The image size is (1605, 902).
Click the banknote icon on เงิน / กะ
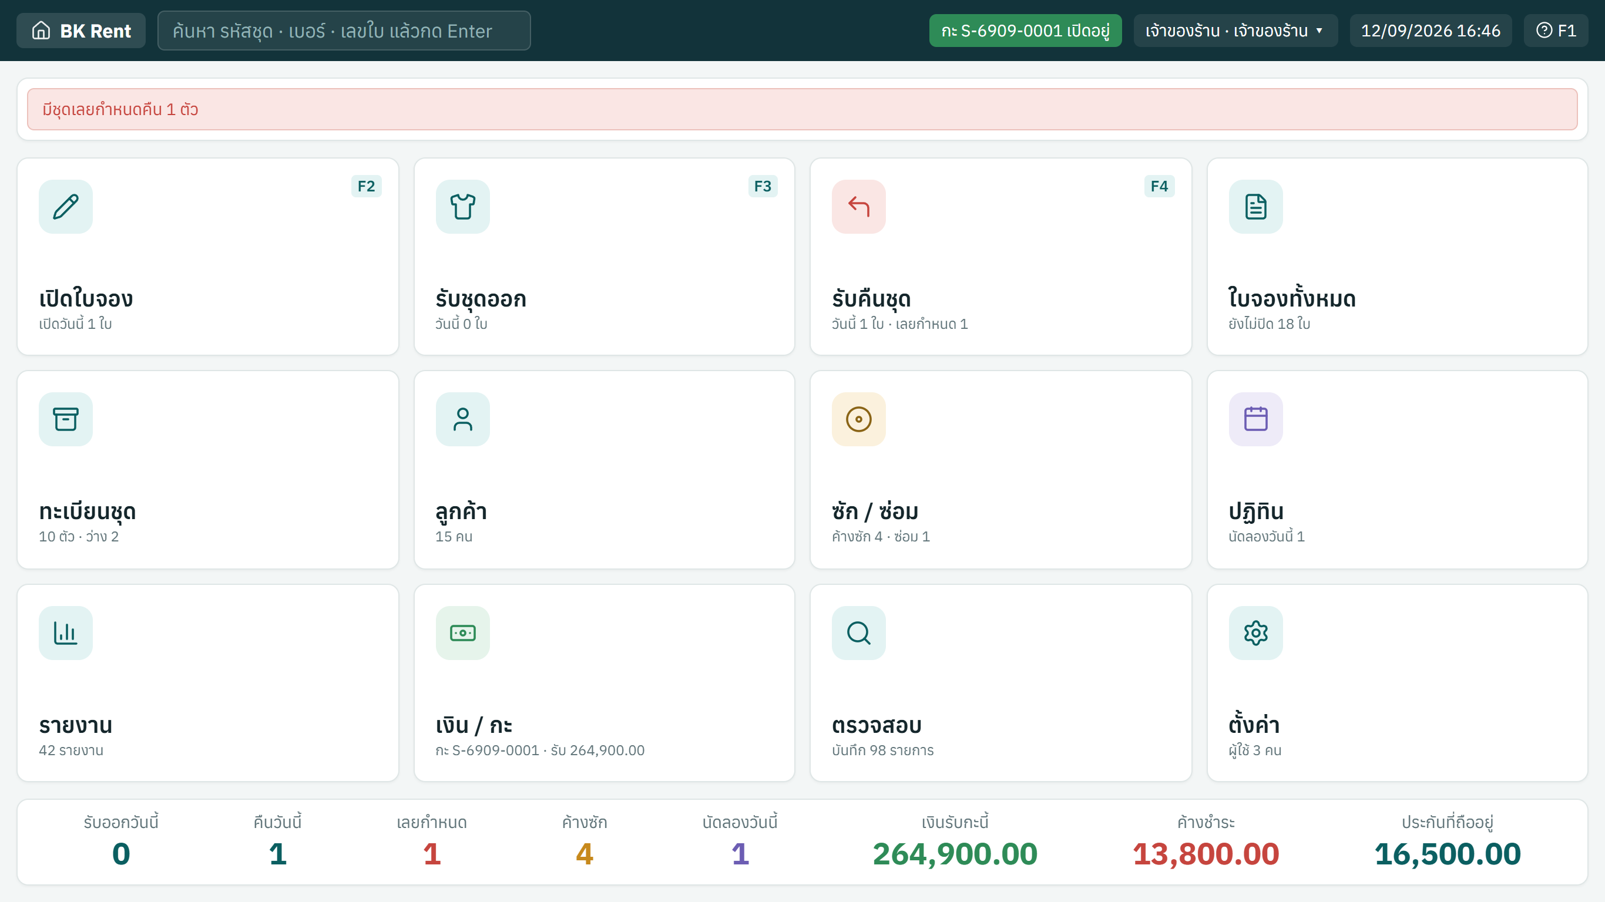pyautogui.click(x=462, y=633)
